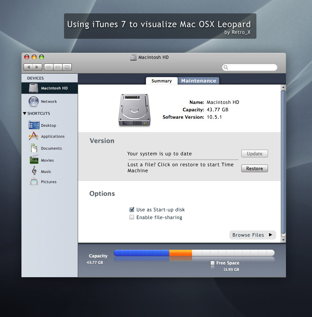Click the blue segment of capacity bar

click(141, 253)
